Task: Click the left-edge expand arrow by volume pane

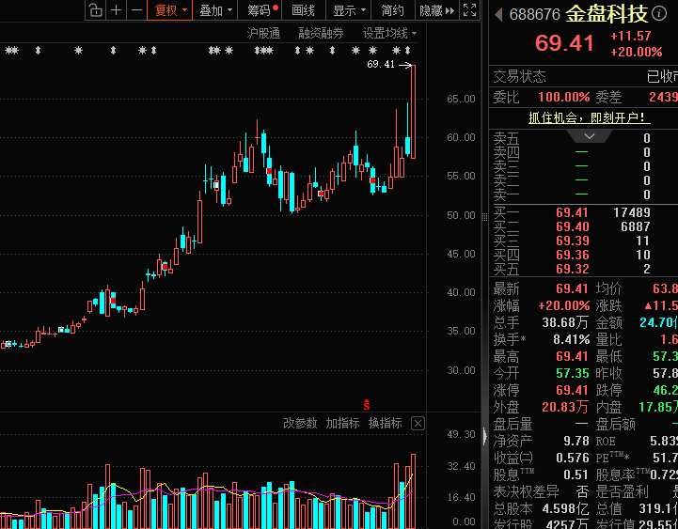Action: tap(484, 436)
